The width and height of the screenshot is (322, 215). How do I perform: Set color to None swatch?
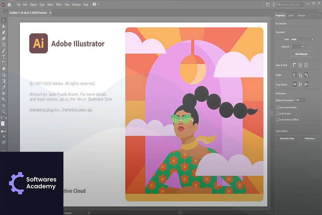pyautogui.click(x=5, y=131)
